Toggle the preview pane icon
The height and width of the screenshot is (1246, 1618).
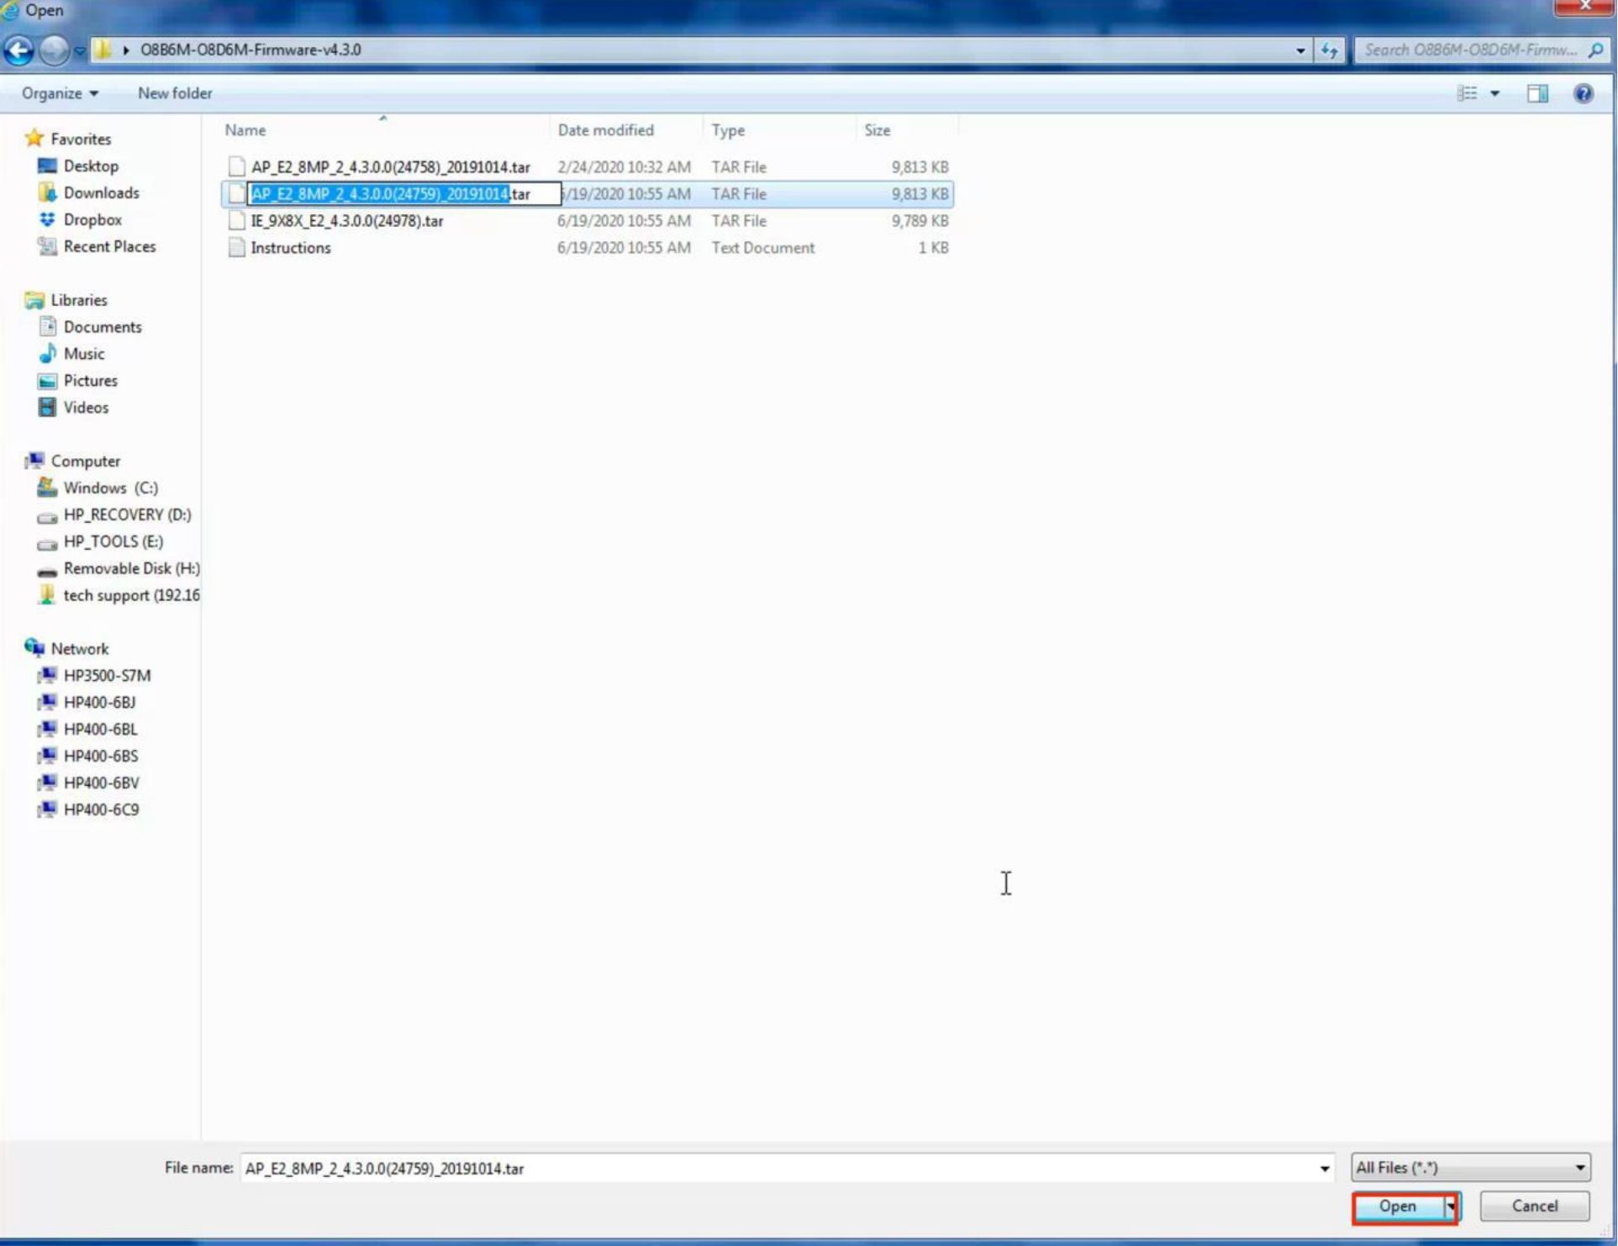[1537, 93]
